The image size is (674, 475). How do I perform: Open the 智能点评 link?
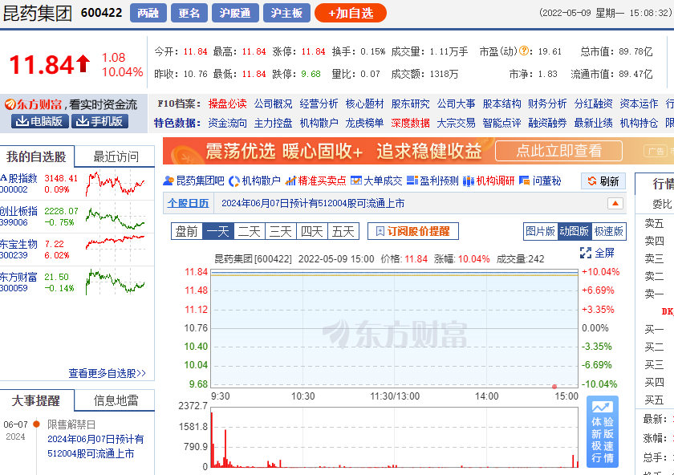501,124
